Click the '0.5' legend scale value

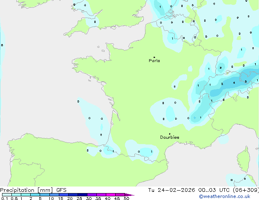[14, 198]
